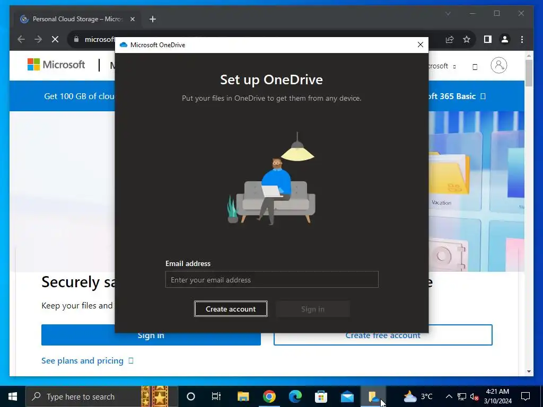Share this page via Chrome share icon
The width and height of the screenshot is (543, 407).
tap(450, 39)
